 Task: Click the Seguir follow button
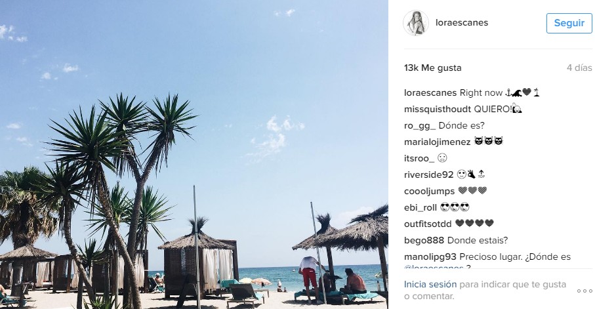(x=569, y=23)
